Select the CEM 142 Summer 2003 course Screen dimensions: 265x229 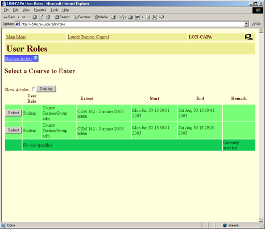13,130
